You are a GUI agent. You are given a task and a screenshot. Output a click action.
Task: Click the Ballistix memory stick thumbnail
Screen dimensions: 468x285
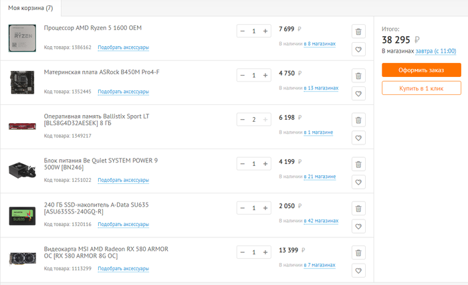coord(22,126)
